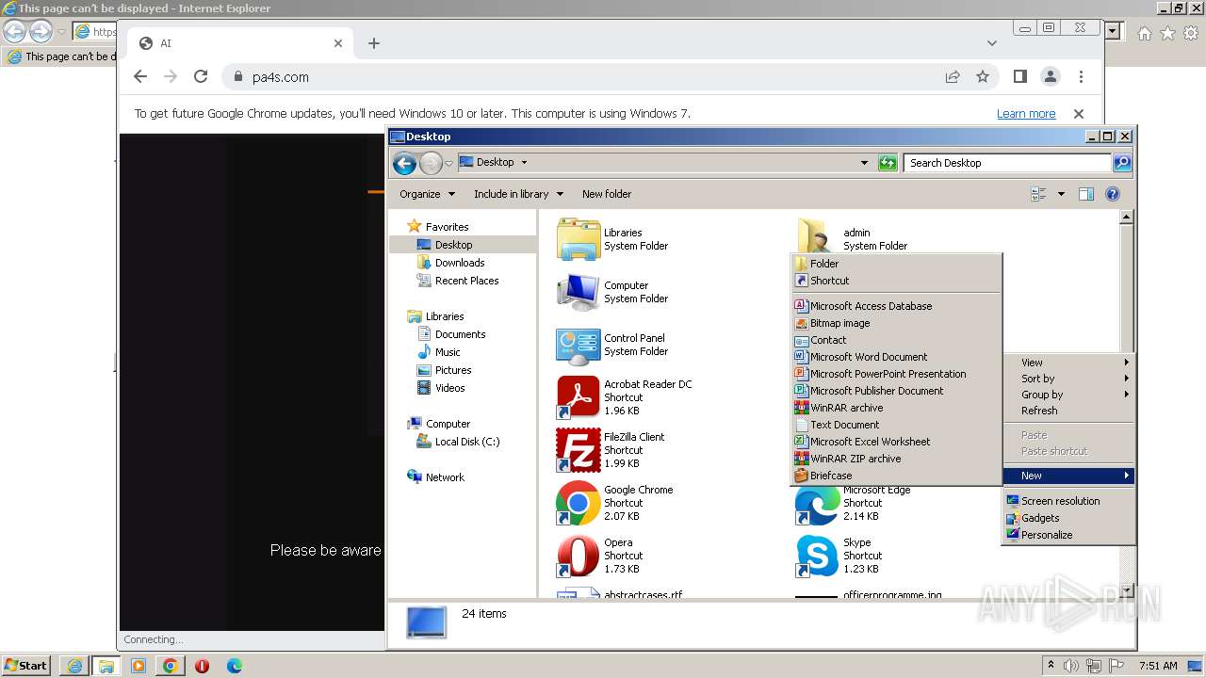Image resolution: width=1206 pixels, height=678 pixels.
Task: Open Local Disk (C:) in sidebar
Action: pos(467,442)
